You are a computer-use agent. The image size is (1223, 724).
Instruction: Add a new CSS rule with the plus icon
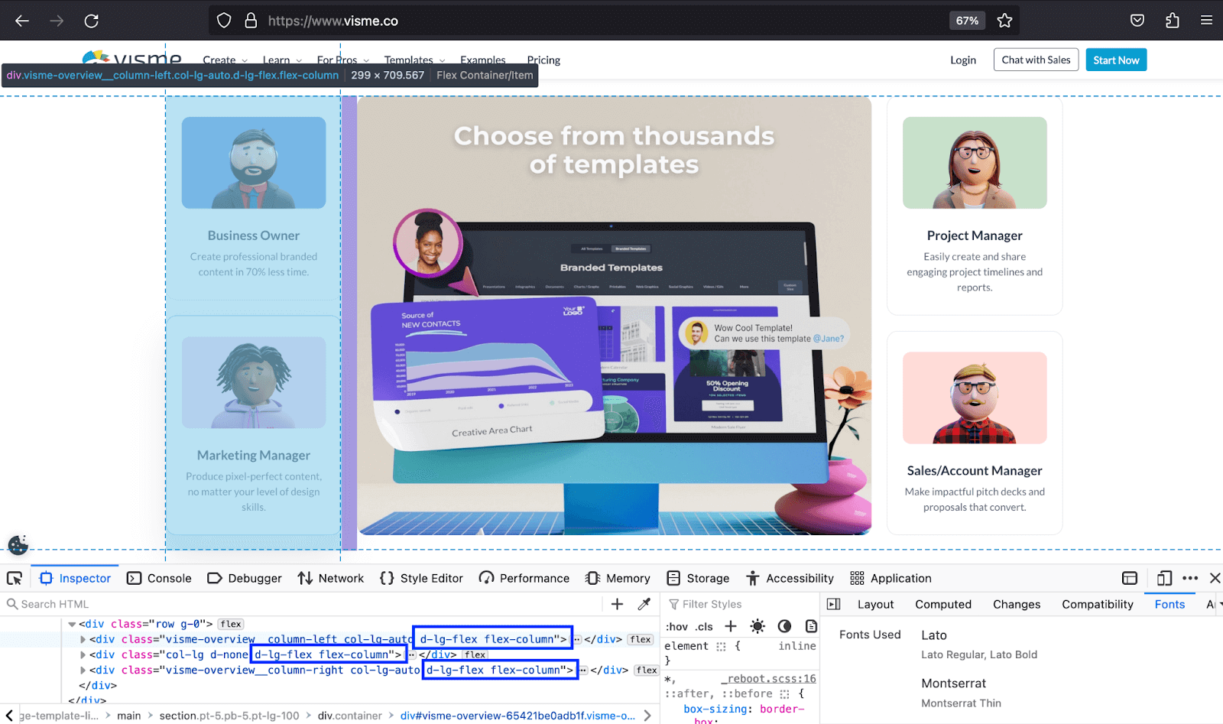pyautogui.click(x=730, y=626)
